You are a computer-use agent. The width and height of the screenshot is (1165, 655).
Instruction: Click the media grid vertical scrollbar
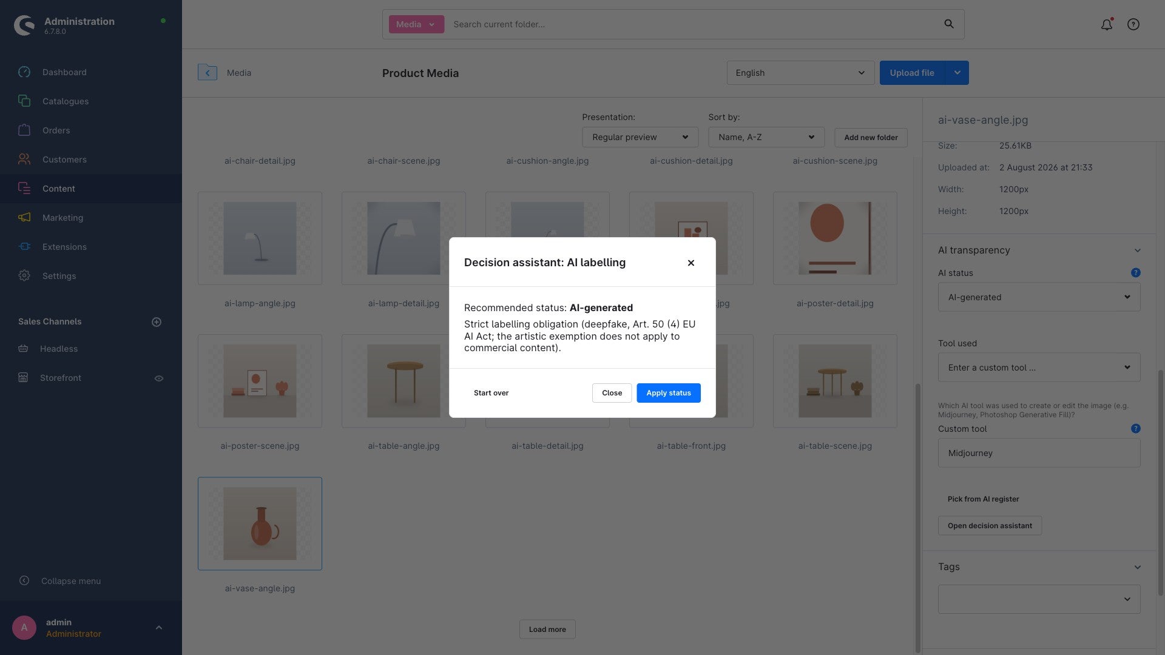(917, 517)
